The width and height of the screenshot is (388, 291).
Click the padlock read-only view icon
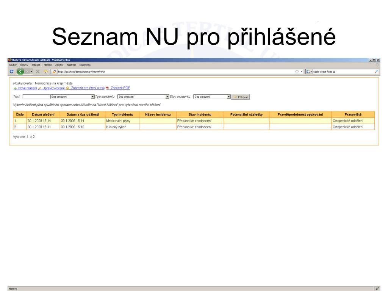pyautogui.click(x=67, y=88)
